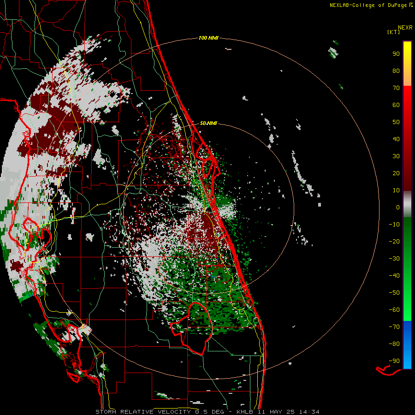The height and width of the screenshot is (415, 415).
Task: Click the -40 value on velocity scale
Action: coord(394,276)
